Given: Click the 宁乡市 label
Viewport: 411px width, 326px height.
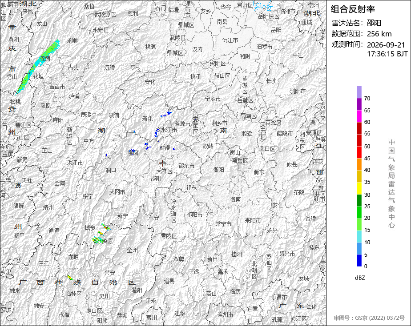Looking at the screenshot, I should [213, 99].
